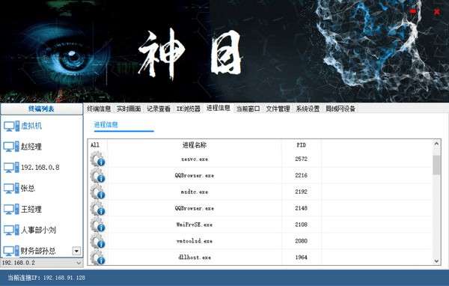
Task: Open the 文件管理 tab
Action: [x=278, y=109]
